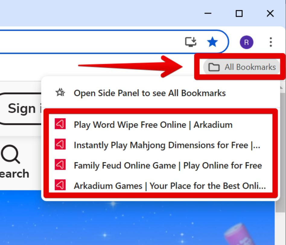The width and height of the screenshot is (286, 245).
Task: Select Open Side Panel to see All Bookmarks
Action: (160, 93)
